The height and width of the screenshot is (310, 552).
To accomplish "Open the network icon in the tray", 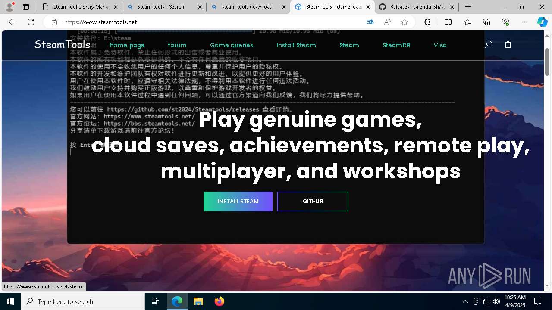I will pos(486,301).
